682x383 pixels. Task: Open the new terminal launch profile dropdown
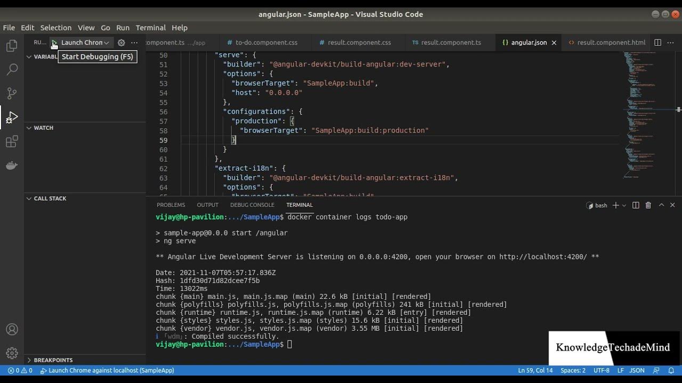coord(624,205)
